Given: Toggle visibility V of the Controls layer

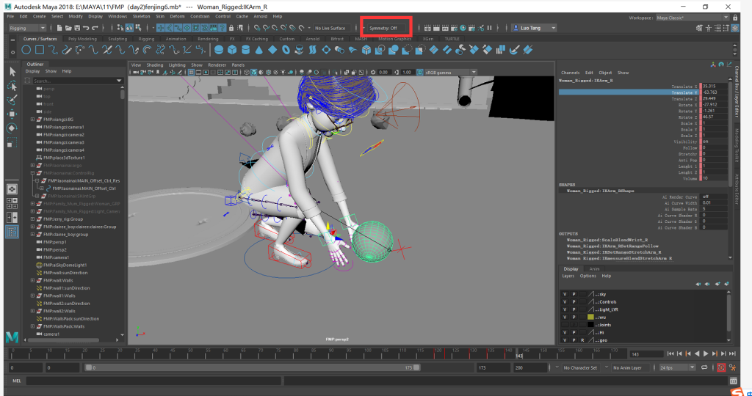Looking at the screenshot, I should [565, 302].
